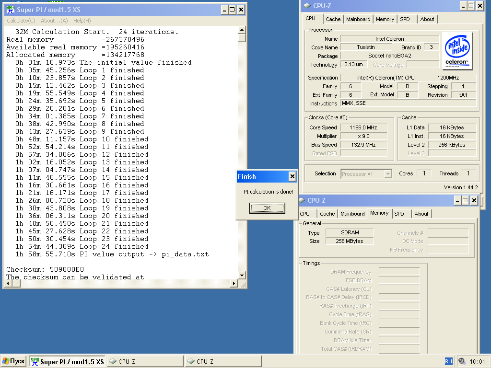Click the memory Size field 256 MBytes

(350, 241)
